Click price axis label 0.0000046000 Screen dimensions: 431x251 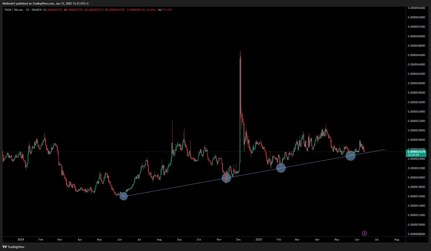pos(416,55)
